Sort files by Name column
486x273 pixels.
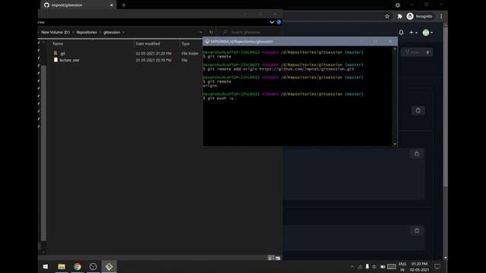point(58,44)
